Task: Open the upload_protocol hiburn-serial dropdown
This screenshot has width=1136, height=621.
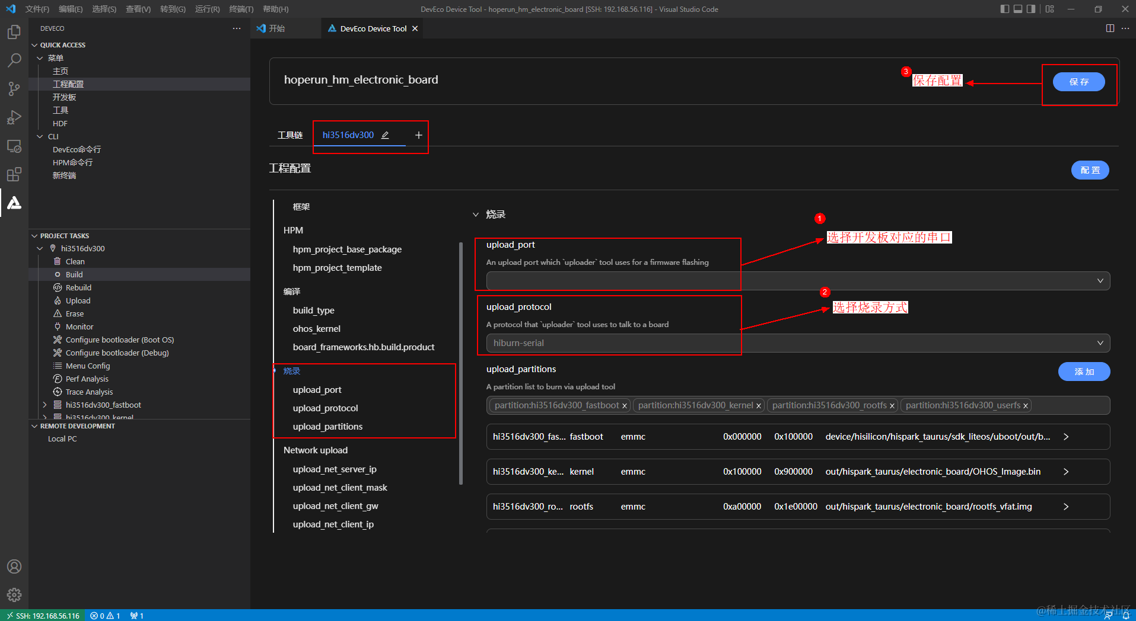Action: 798,343
